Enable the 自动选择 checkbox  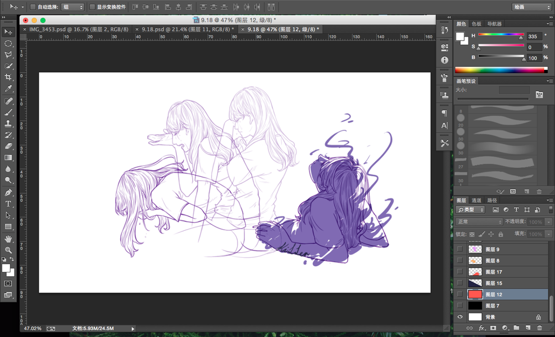coord(33,7)
